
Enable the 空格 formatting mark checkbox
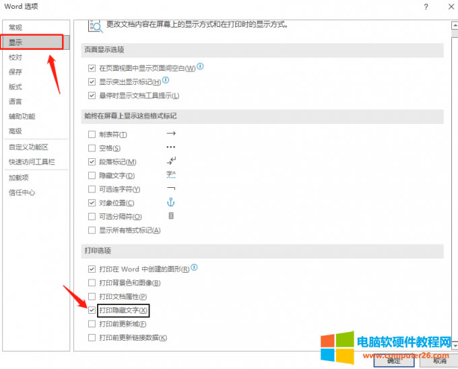tap(92, 148)
